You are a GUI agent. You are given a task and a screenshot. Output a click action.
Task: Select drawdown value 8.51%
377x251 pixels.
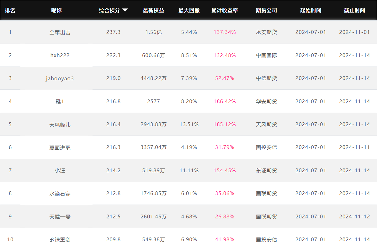coord(189,55)
